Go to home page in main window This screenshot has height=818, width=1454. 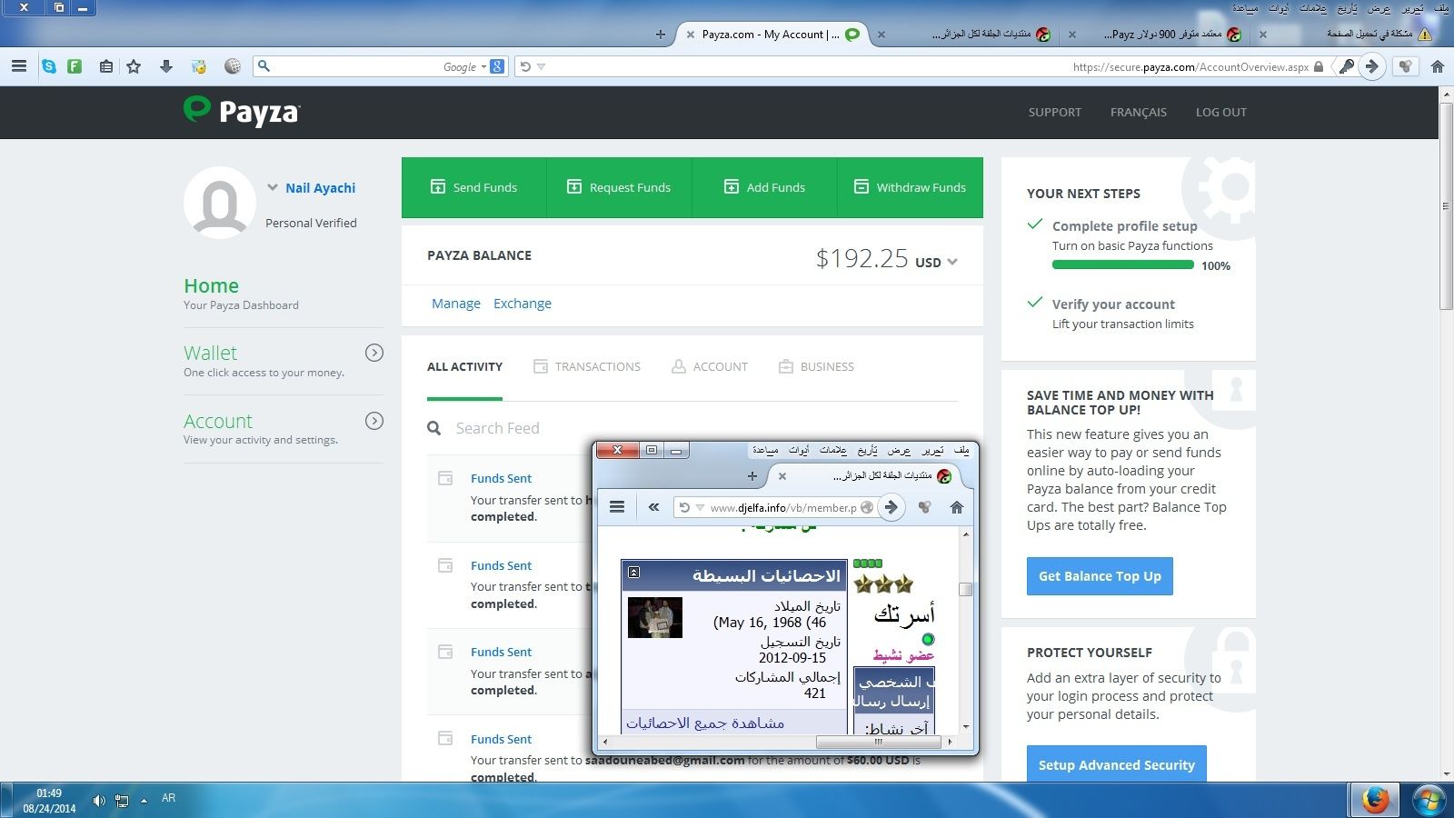click(x=1438, y=66)
